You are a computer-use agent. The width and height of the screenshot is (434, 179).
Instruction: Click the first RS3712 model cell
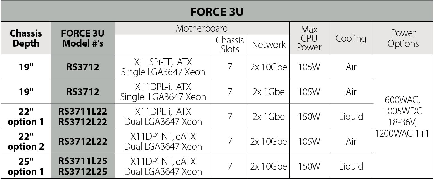(83, 67)
